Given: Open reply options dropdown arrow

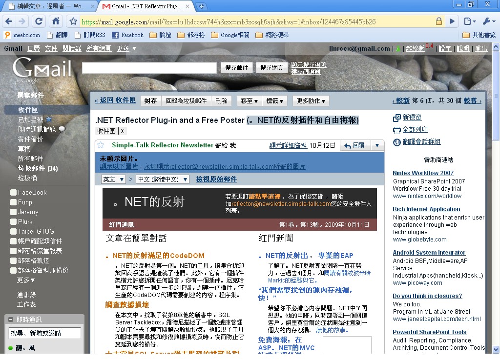Looking at the screenshot, I should click(x=377, y=145).
